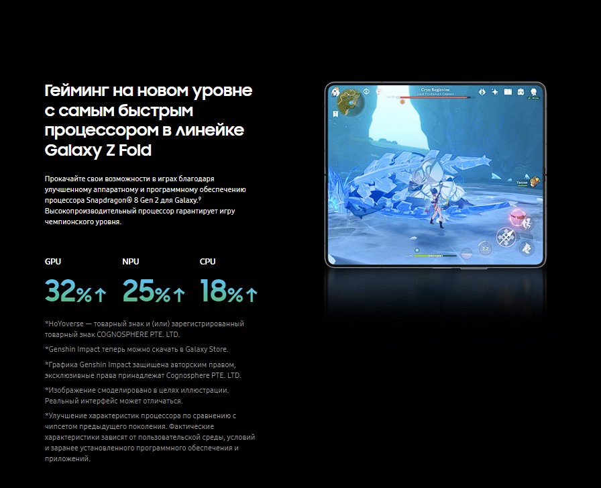Screen dimensions: 601x488
Task: Tap the small event icon beside eye
Action: pos(379,91)
